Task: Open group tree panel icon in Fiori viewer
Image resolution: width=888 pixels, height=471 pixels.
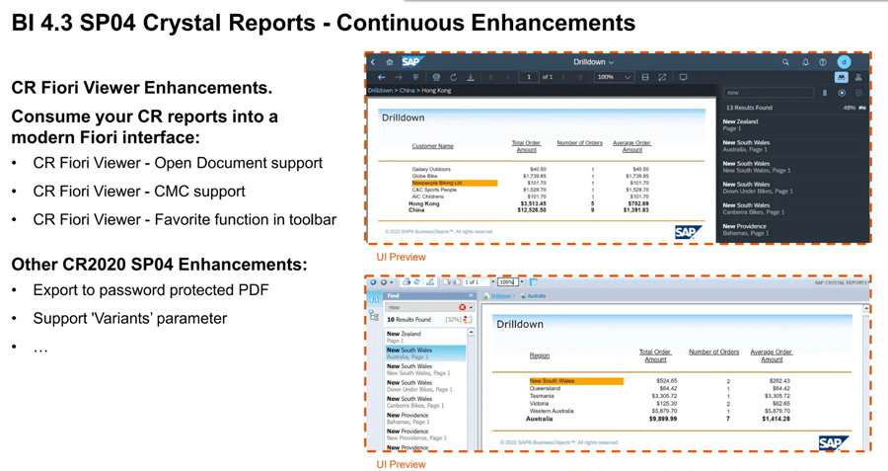Action: [858, 77]
